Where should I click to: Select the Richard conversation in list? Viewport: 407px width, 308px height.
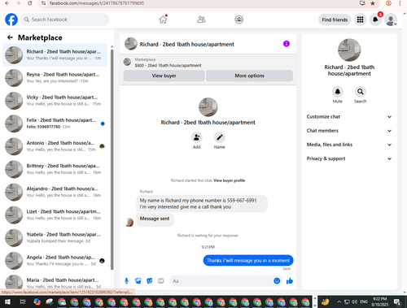(x=55, y=55)
